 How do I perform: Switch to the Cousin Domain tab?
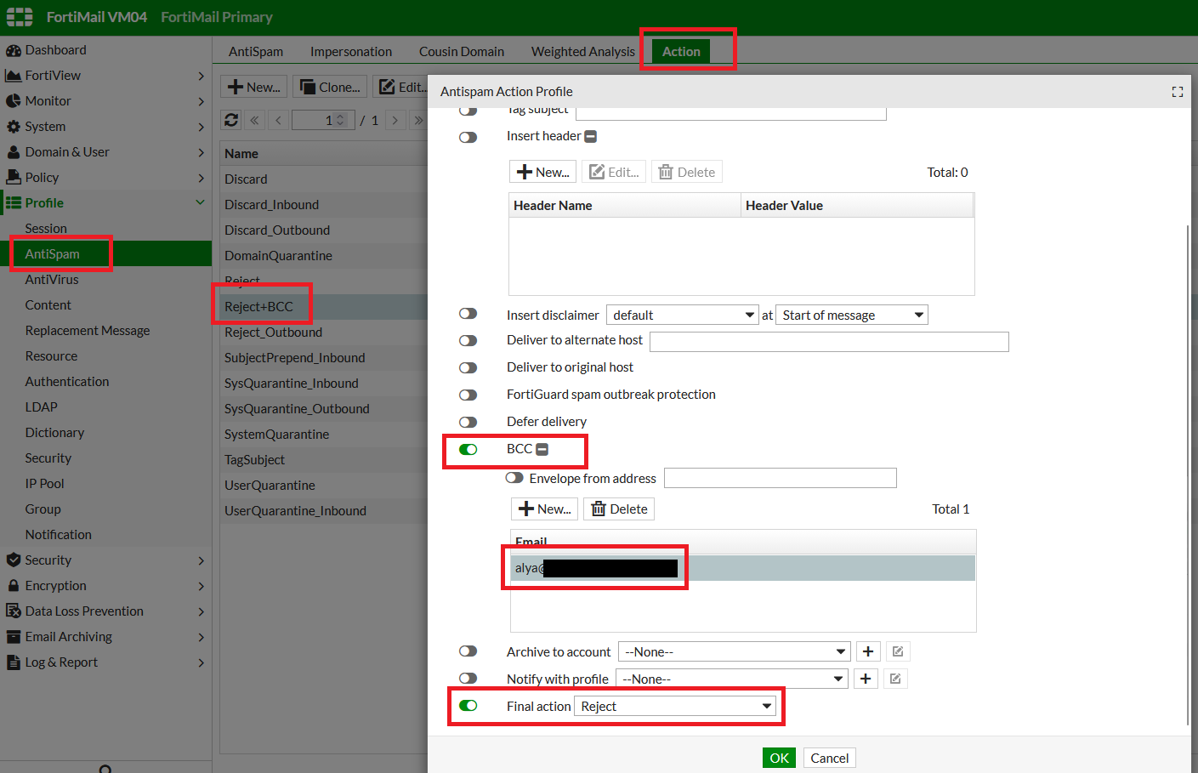tap(462, 52)
